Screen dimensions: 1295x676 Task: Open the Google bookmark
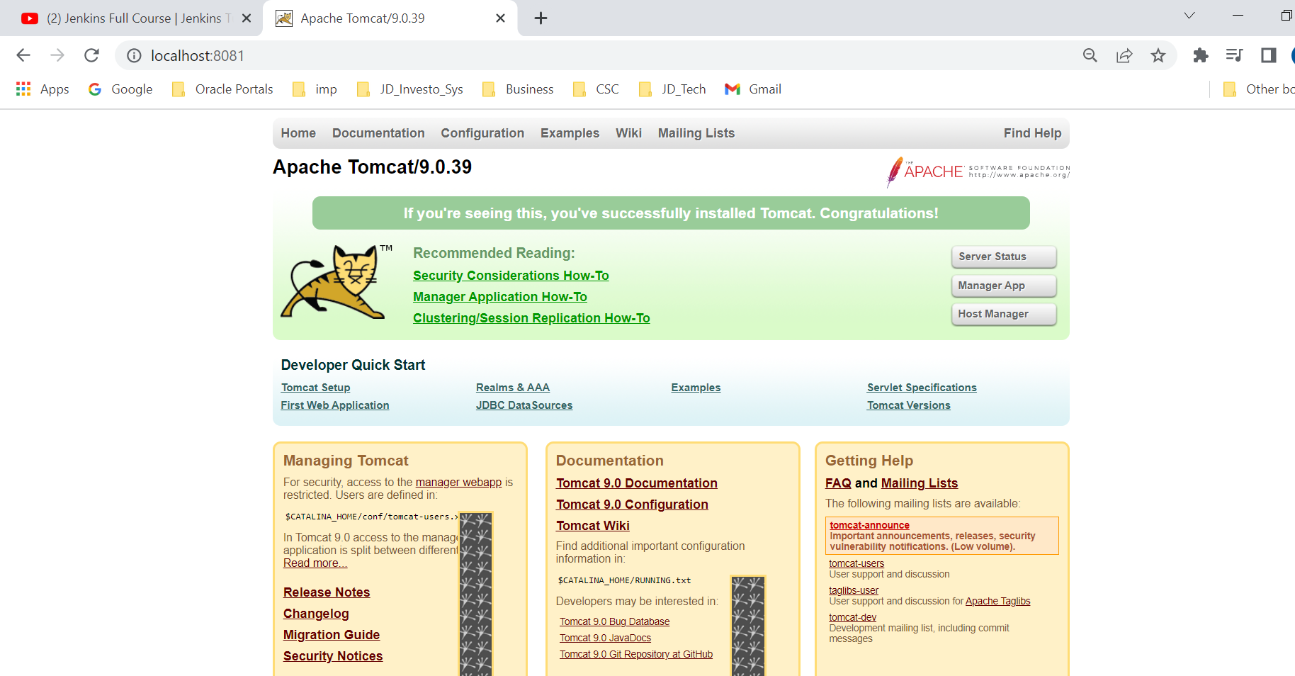pyautogui.click(x=120, y=89)
